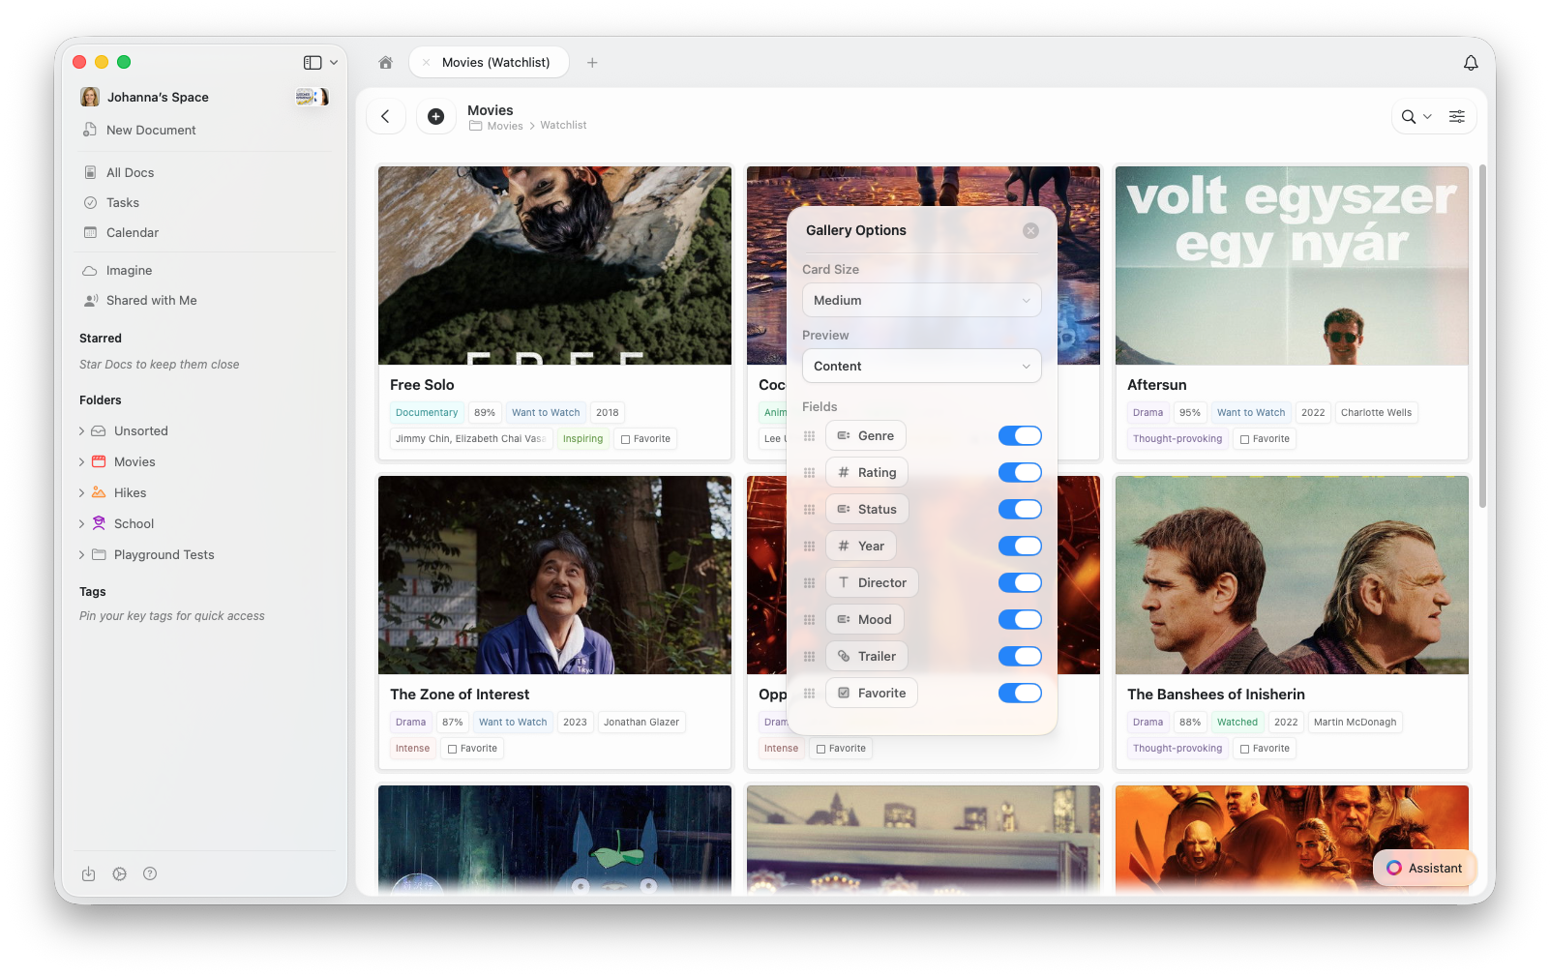
Task: Toggle the Status field switch
Action: pyautogui.click(x=1020, y=510)
